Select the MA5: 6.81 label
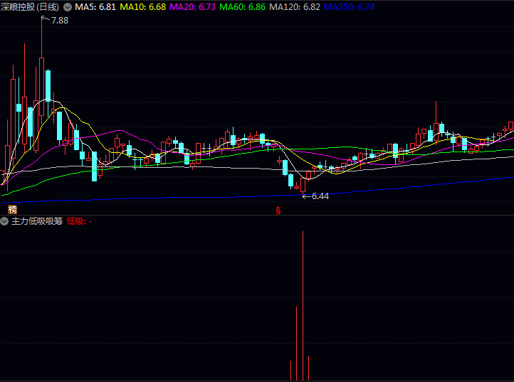The image size is (514, 382). (95, 6)
